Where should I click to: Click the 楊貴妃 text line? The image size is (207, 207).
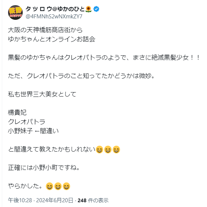pos(17,113)
